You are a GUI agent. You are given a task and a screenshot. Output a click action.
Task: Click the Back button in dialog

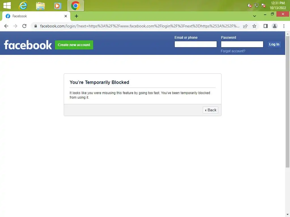point(210,110)
